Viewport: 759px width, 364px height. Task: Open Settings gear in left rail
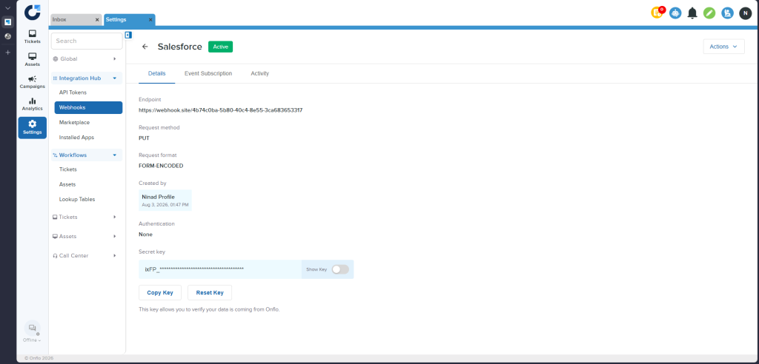(33, 127)
